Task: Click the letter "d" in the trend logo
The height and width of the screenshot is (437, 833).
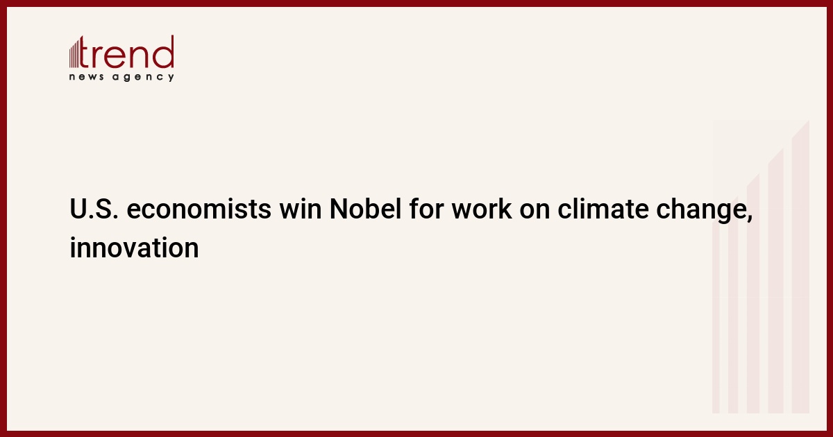Action: click(165, 52)
